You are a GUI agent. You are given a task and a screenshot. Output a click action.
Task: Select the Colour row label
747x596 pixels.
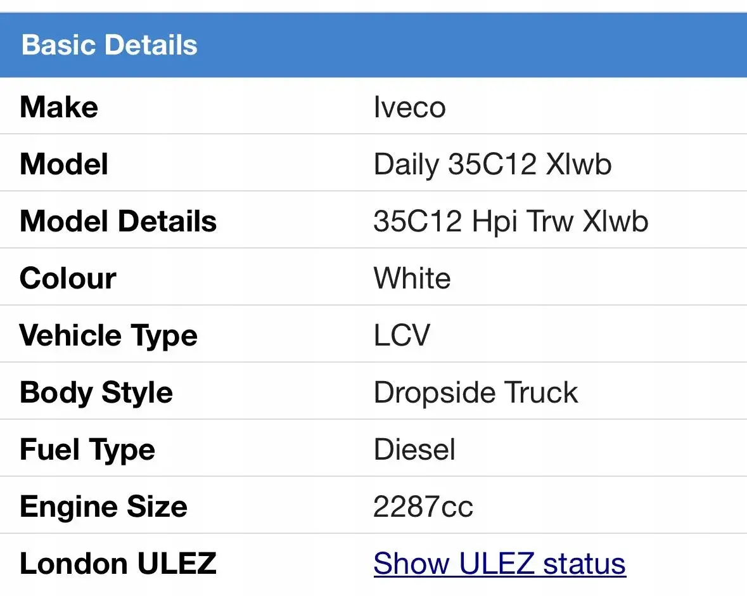pyautogui.click(x=68, y=278)
